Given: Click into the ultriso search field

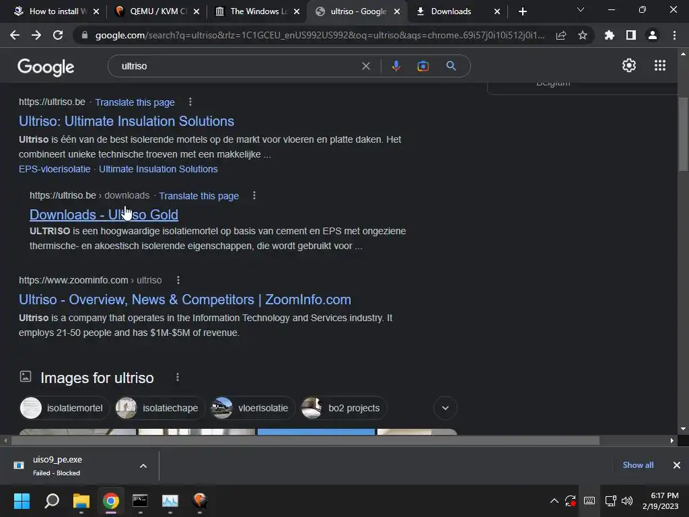Looking at the screenshot, I should [x=238, y=66].
